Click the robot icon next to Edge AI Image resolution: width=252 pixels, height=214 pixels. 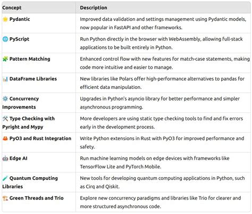pos(5,158)
